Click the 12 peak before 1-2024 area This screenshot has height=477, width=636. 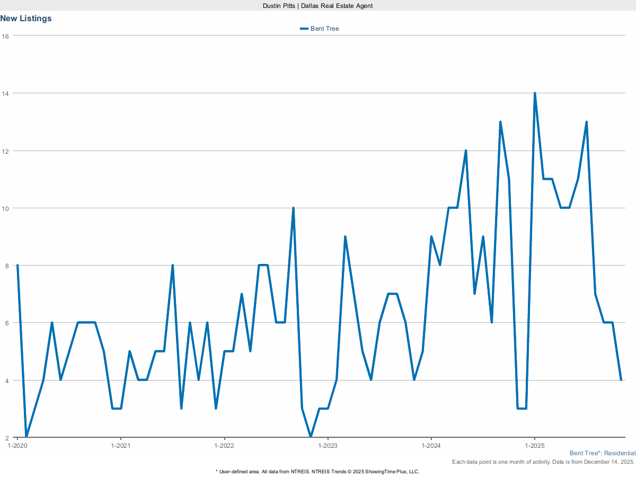pyautogui.click(x=466, y=151)
